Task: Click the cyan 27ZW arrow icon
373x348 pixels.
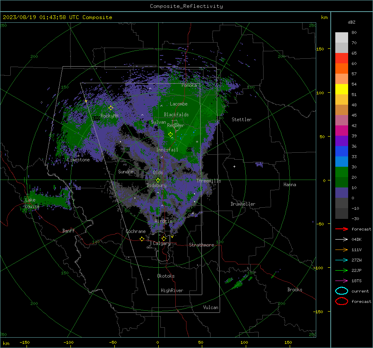Action: (342, 260)
